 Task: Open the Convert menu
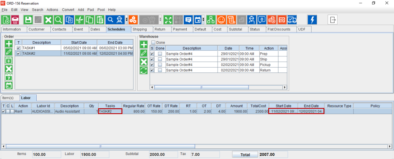click(68, 10)
